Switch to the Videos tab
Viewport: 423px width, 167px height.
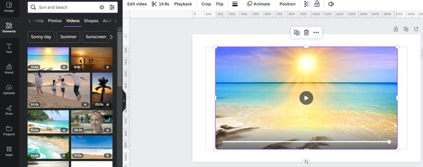pos(73,21)
